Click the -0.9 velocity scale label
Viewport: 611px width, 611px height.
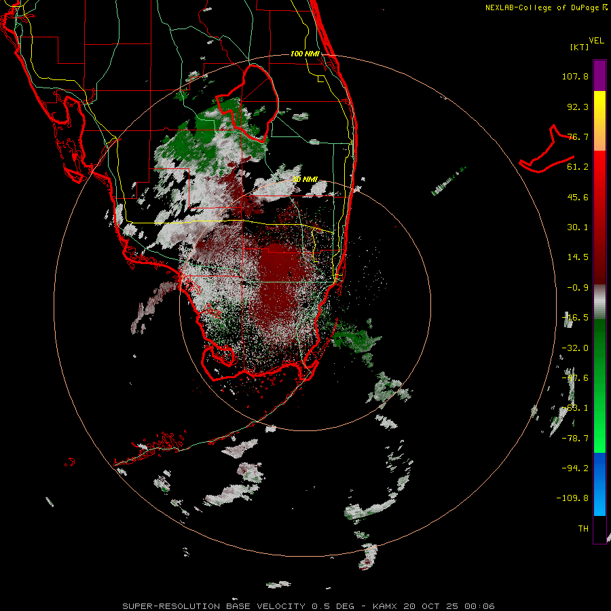(x=578, y=288)
